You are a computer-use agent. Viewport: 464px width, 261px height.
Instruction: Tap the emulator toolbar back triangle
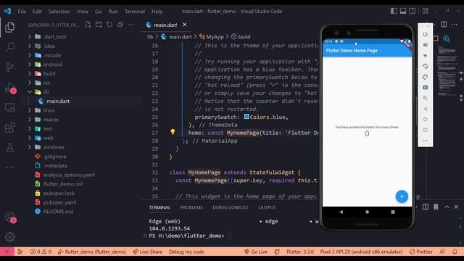tap(426, 109)
